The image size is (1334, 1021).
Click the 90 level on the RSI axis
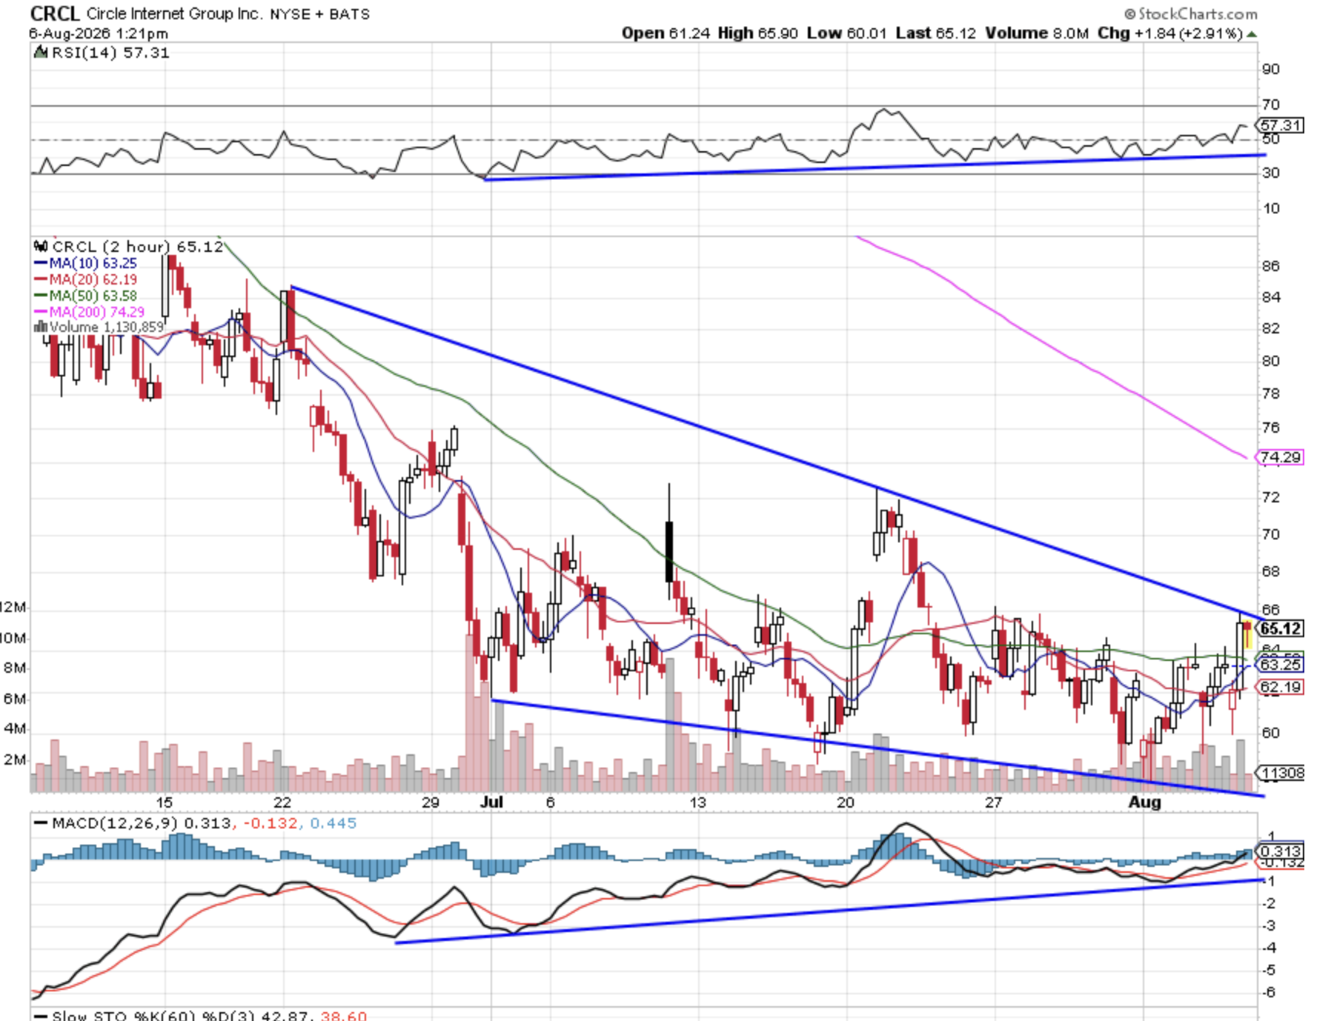[1271, 69]
